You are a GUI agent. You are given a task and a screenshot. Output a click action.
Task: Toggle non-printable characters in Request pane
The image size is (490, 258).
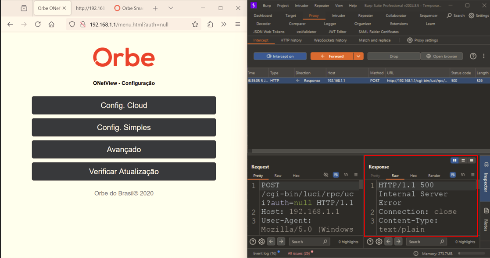click(x=346, y=175)
